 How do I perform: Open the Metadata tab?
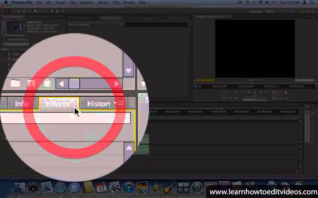coord(175,18)
